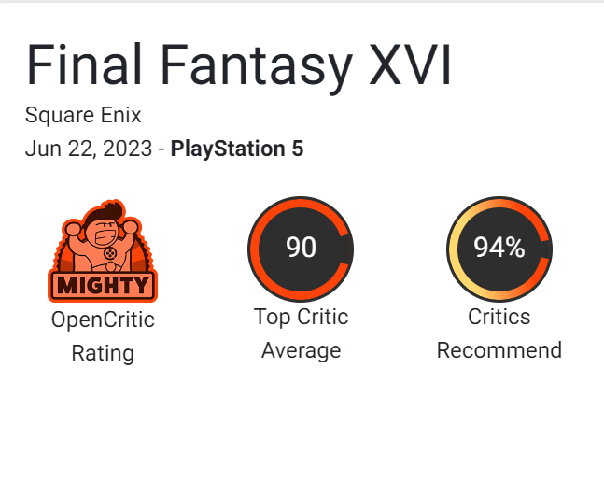This screenshot has height=483, width=604.
Task: Click the Critics label under 94%
Action: click(x=499, y=317)
